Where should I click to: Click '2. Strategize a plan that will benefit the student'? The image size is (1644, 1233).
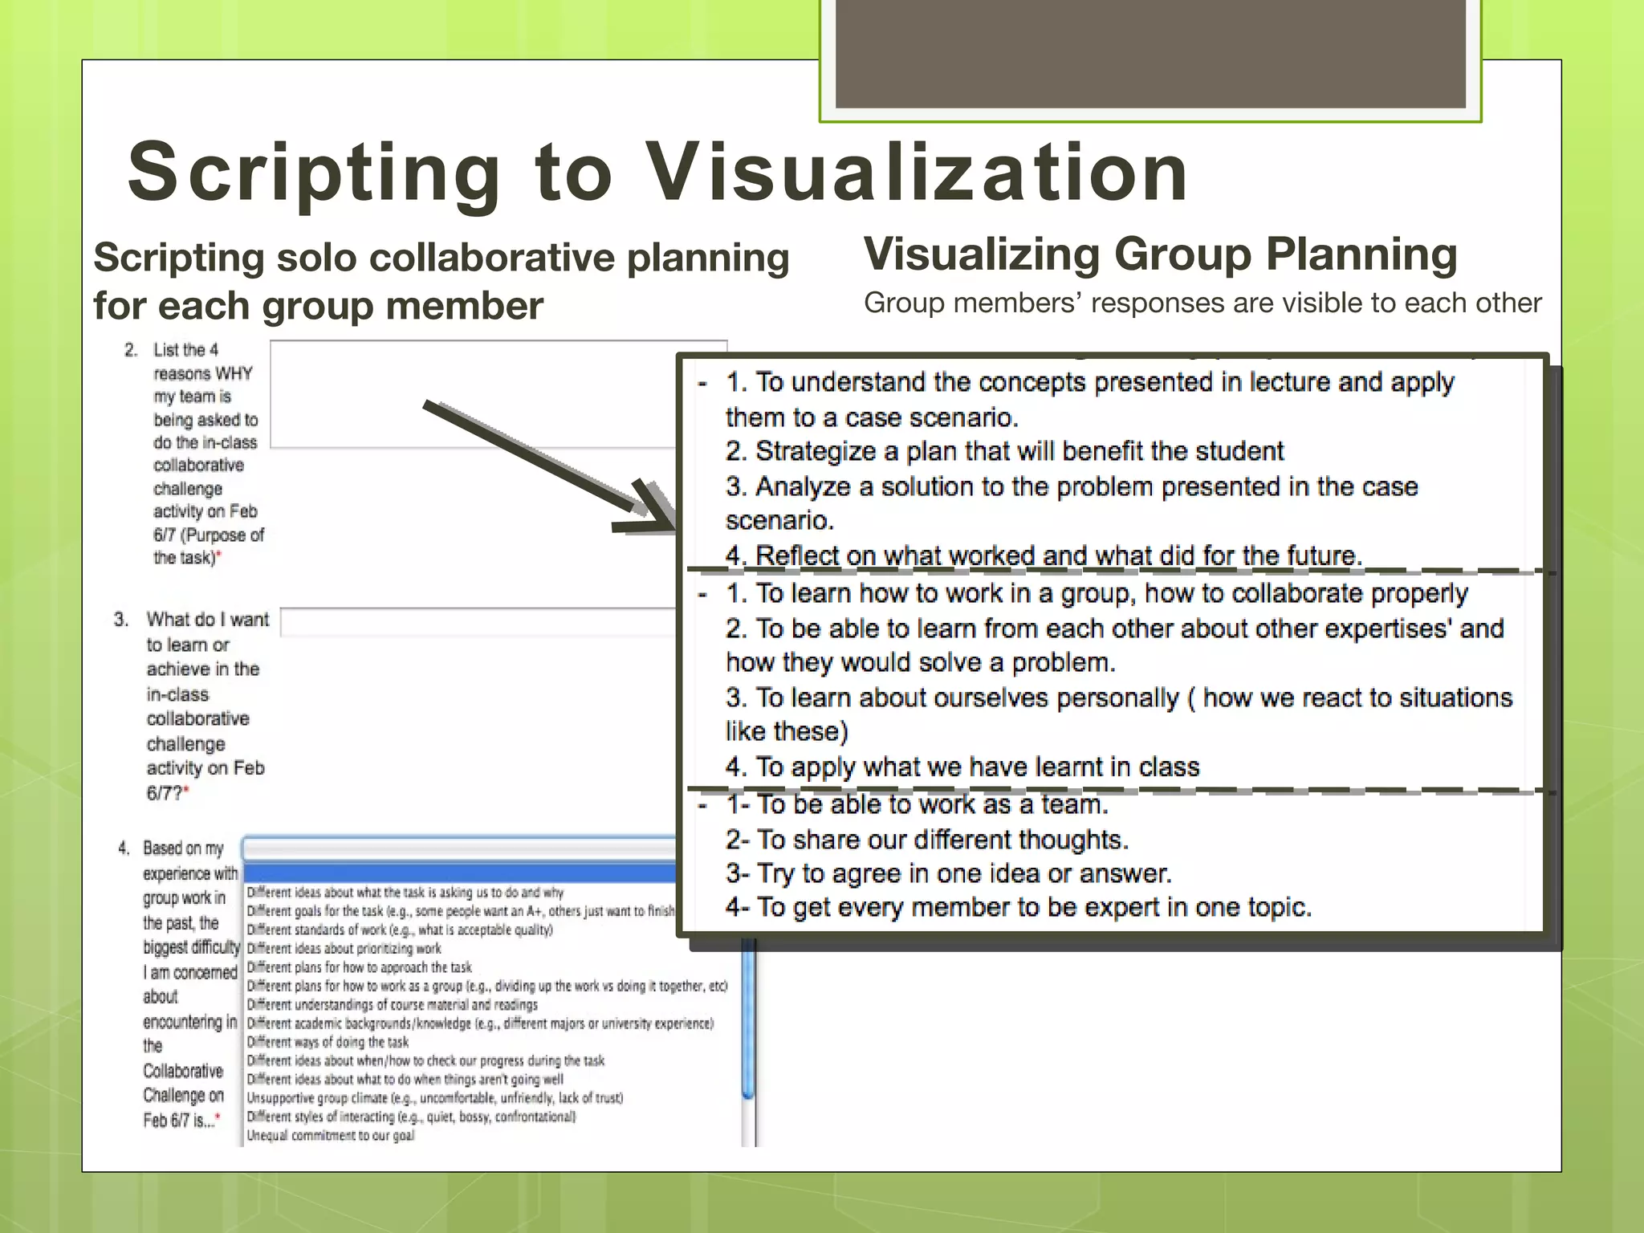(x=1004, y=451)
